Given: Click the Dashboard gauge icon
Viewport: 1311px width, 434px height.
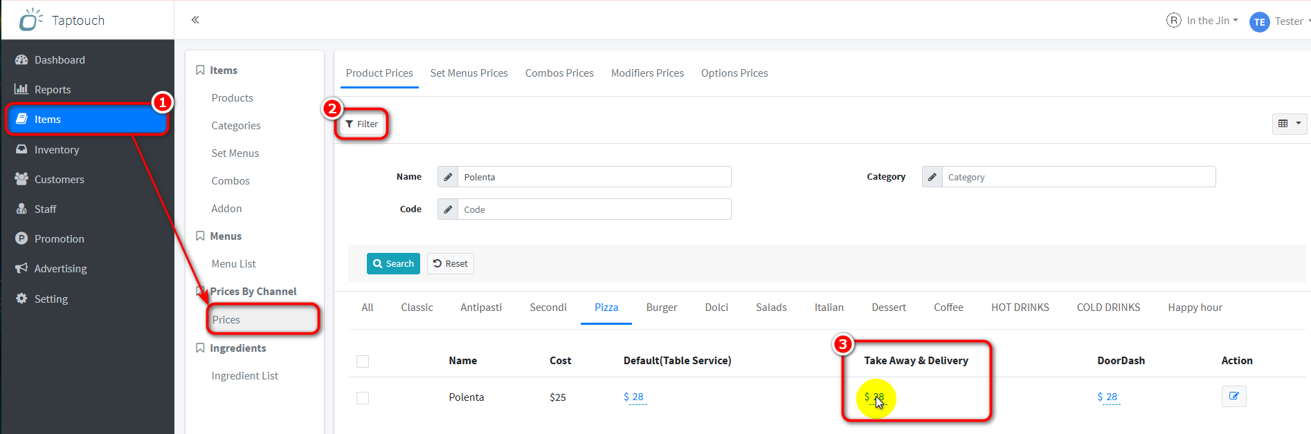Looking at the screenshot, I should (21, 60).
